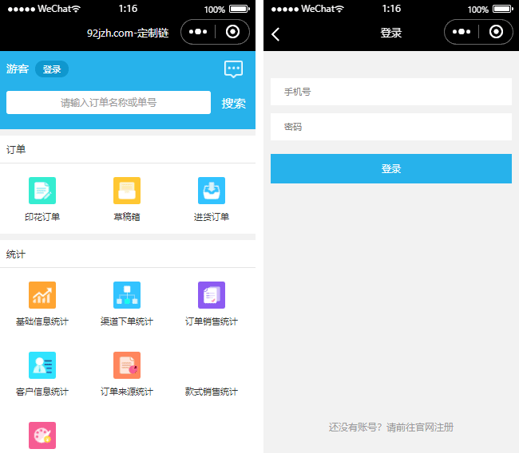Tap the 登录 pill next to 游客
This screenshot has height=453, width=519.
coord(52,69)
